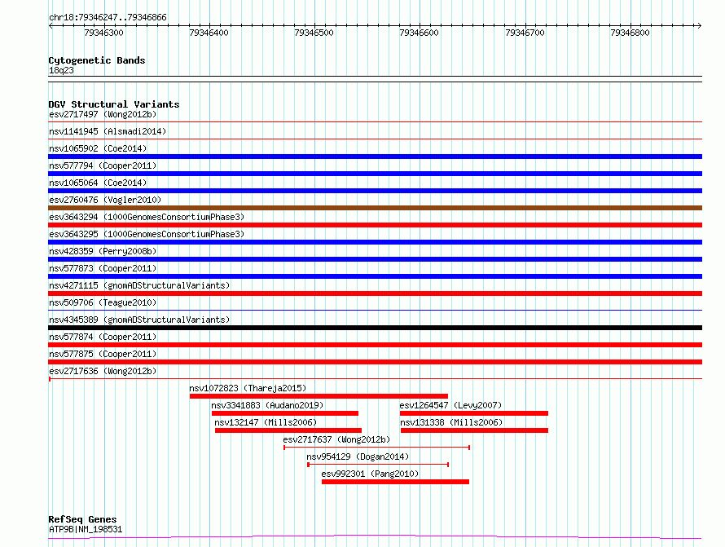The image size is (725, 547).
Task: Collapse the RefSeq Genes track heading
Action: pyautogui.click(x=82, y=519)
